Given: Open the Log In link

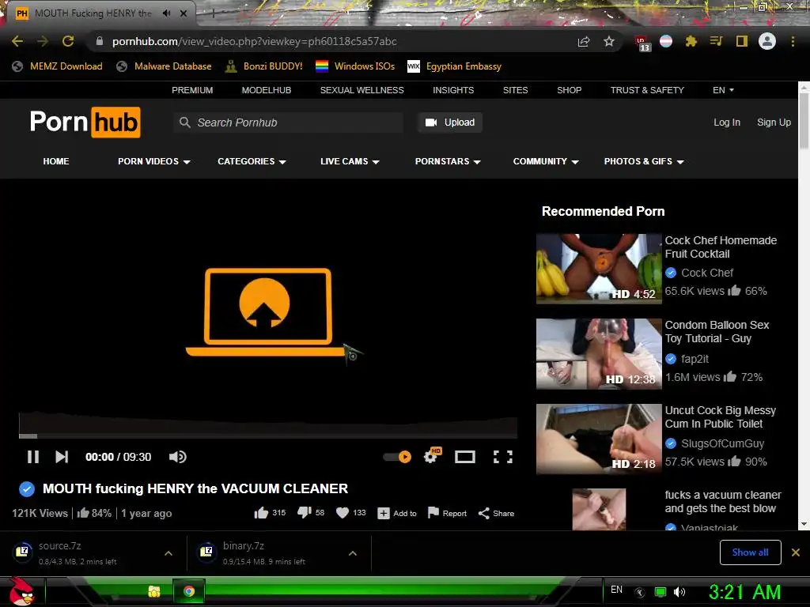Looking at the screenshot, I should pos(727,123).
